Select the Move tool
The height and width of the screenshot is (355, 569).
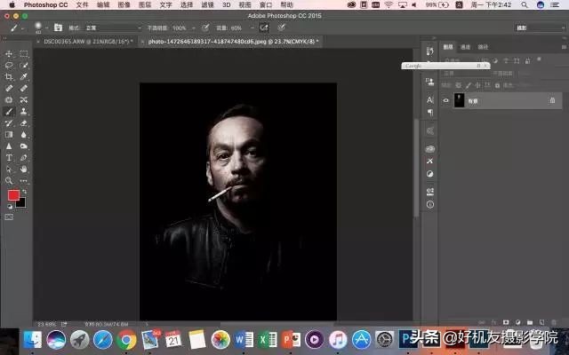point(9,53)
